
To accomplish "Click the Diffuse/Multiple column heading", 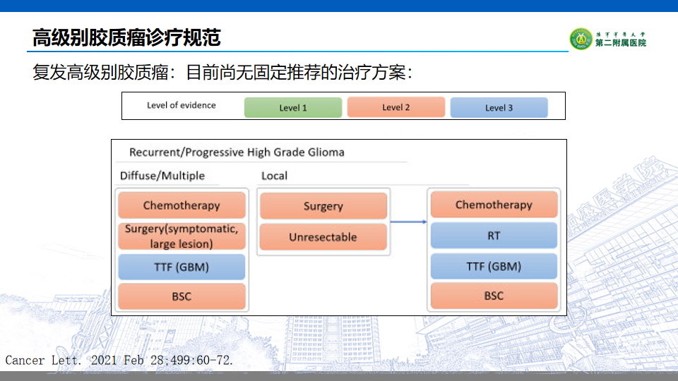I will (162, 176).
